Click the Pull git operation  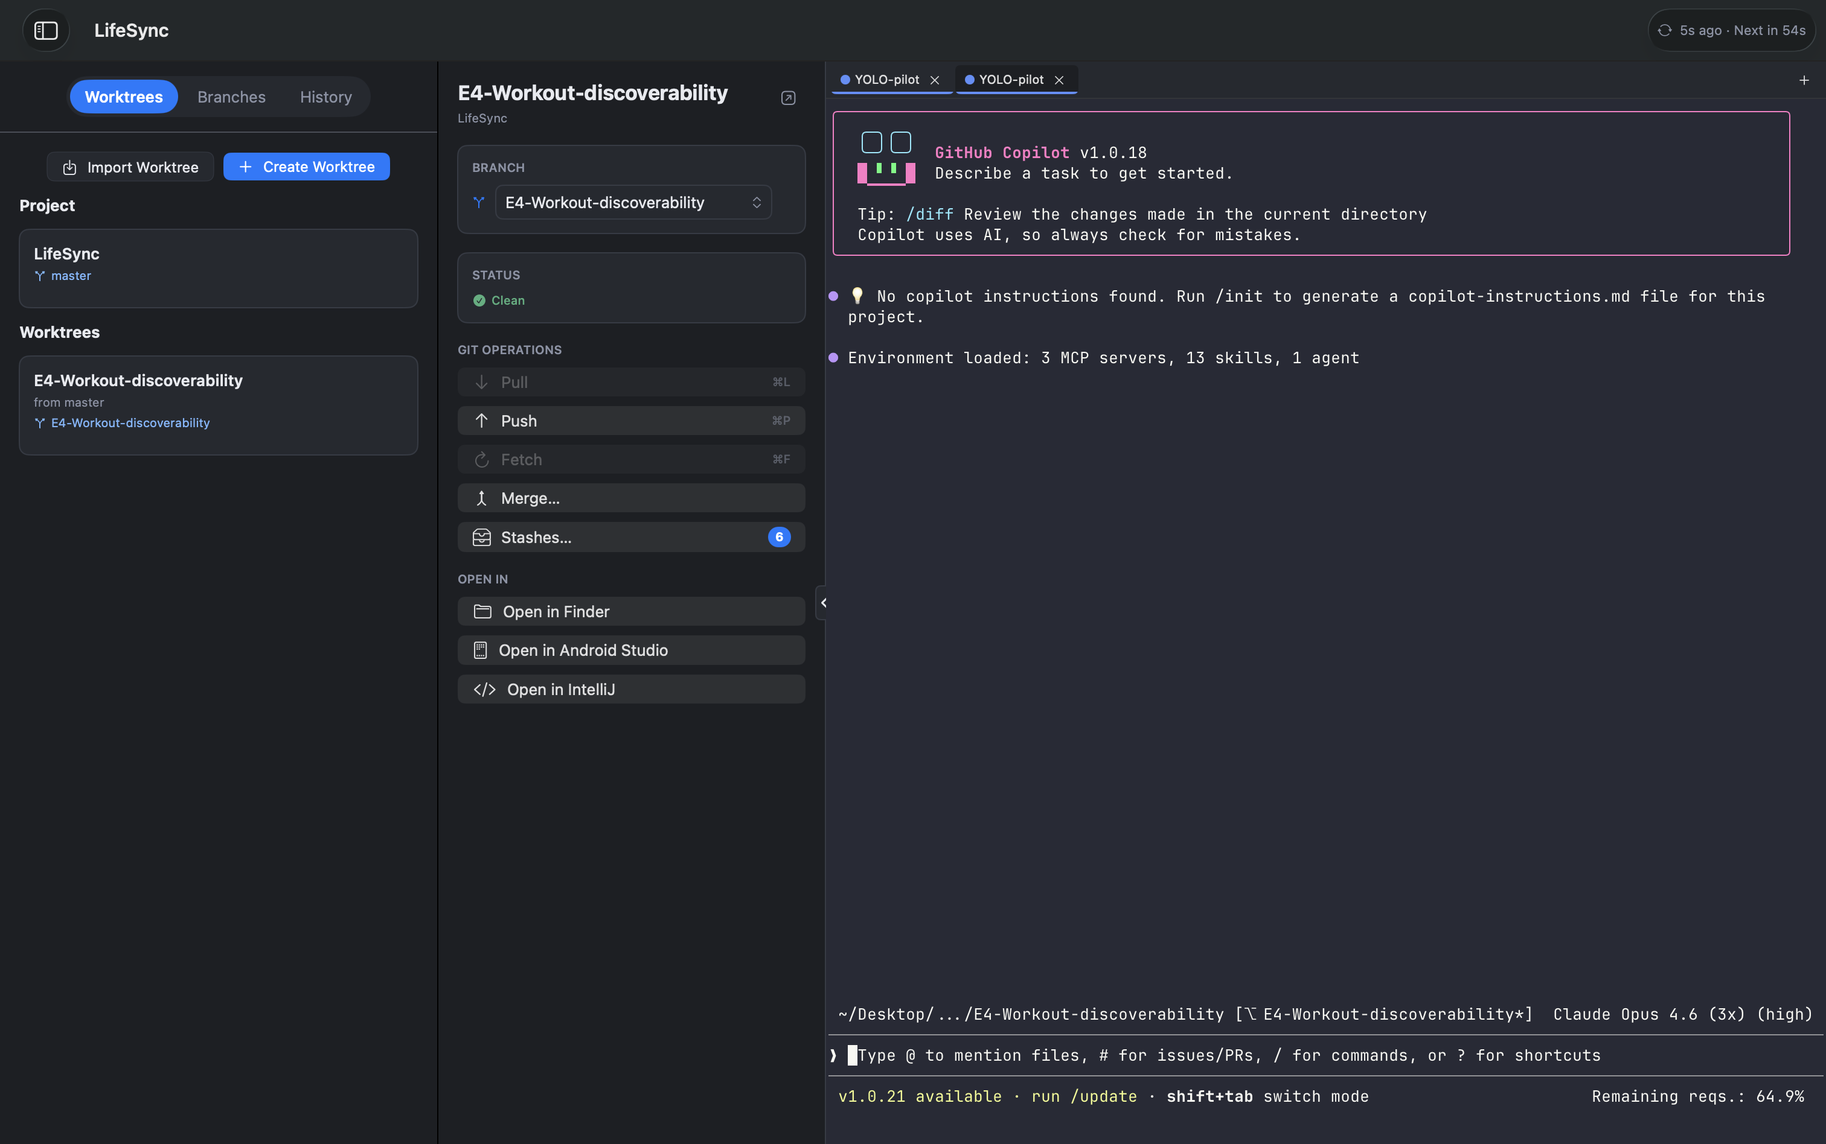pyautogui.click(x=632, y=382)
